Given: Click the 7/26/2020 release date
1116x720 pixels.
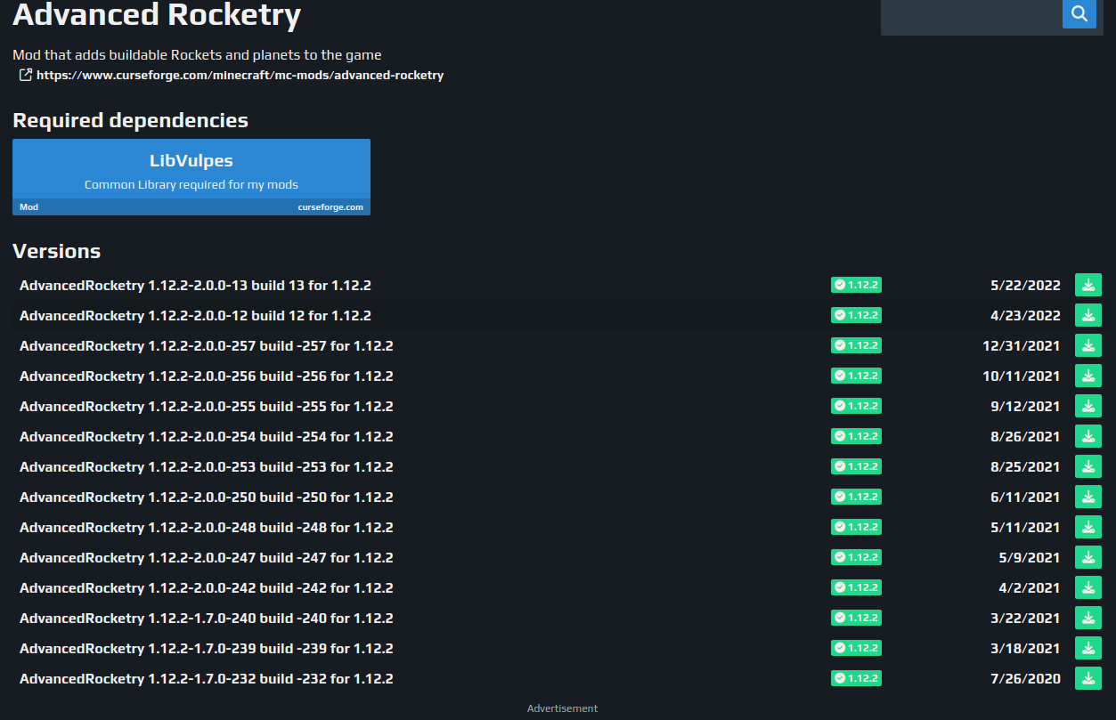Looking at the screenshot, I should 1025,679.
